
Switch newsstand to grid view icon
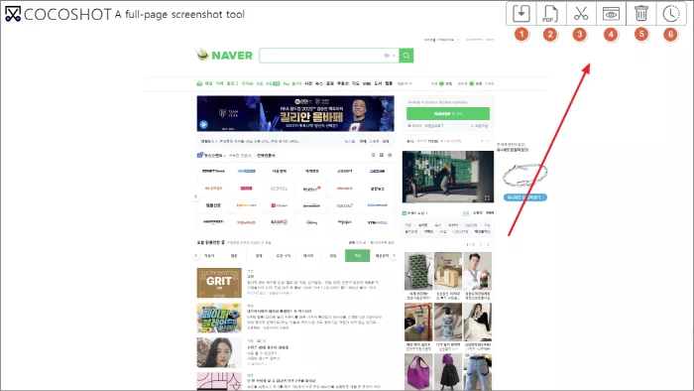[381, 155]
